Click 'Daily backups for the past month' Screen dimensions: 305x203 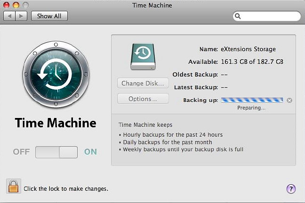168,142
